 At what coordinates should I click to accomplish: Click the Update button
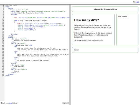click(x=65, y=103)
